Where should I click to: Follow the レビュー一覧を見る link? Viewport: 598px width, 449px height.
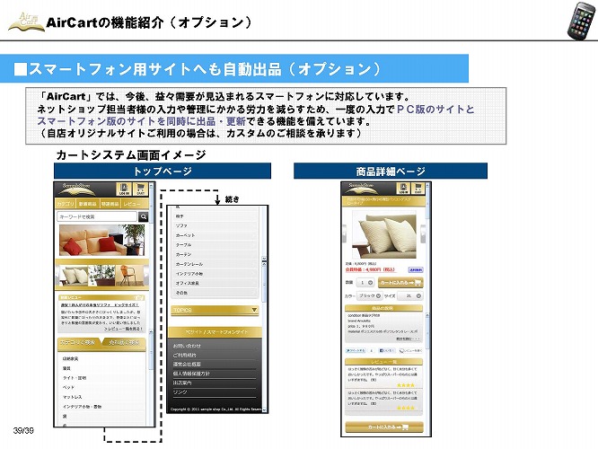pyautogui.click(x=123, y=329)
